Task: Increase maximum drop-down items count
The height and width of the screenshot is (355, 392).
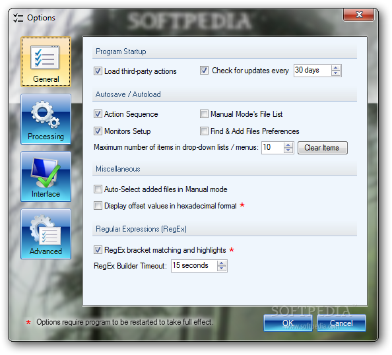Action: (x=288, y=145)
